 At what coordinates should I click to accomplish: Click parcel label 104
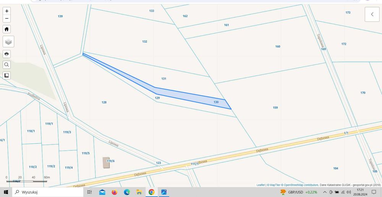(336, 168)
